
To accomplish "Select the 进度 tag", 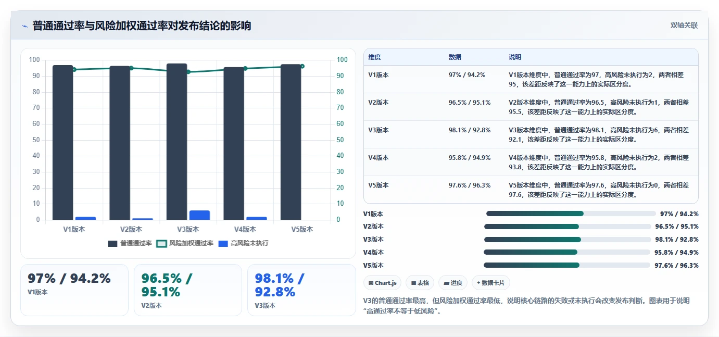I will [453, 283].
